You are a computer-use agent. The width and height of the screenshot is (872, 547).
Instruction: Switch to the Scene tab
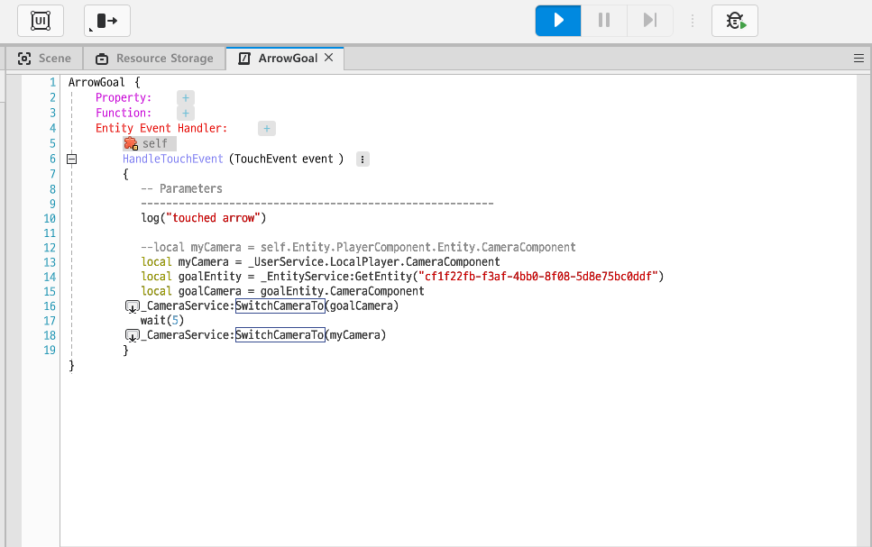[x=44, y=59]
